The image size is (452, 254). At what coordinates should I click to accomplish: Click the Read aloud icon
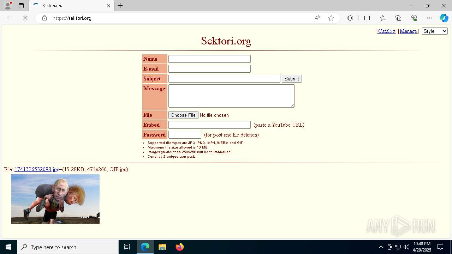(317, 18)
